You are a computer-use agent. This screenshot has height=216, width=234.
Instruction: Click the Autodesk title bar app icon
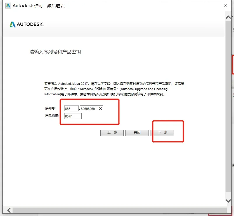click(x=8, y=6)
